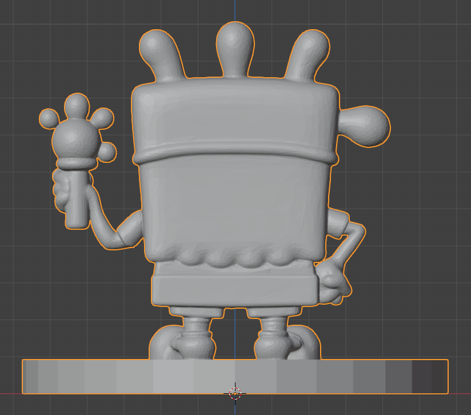Click the microphone's round head

(75, 139)
